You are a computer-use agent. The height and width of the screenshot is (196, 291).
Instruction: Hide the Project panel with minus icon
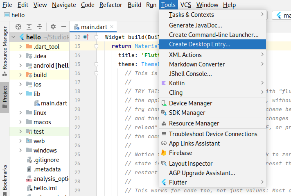tap(64, 27)
